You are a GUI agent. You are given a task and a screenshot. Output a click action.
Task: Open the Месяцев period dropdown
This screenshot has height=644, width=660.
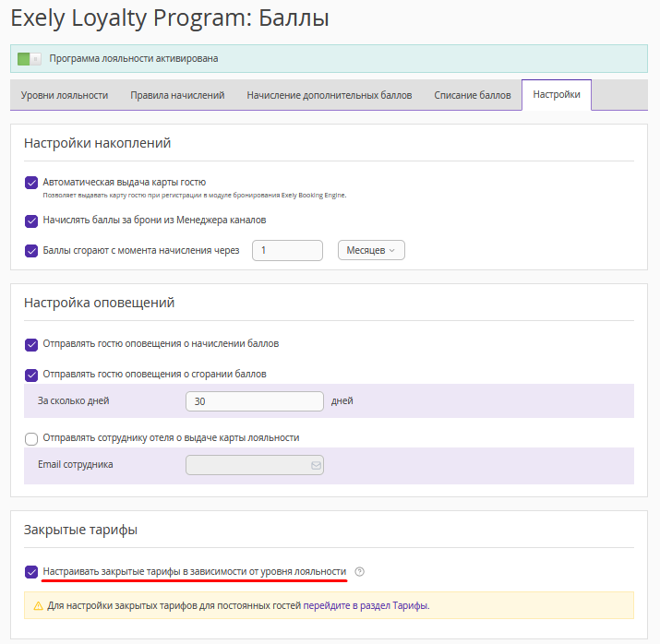pyautogui.click(x=371, y=250)
